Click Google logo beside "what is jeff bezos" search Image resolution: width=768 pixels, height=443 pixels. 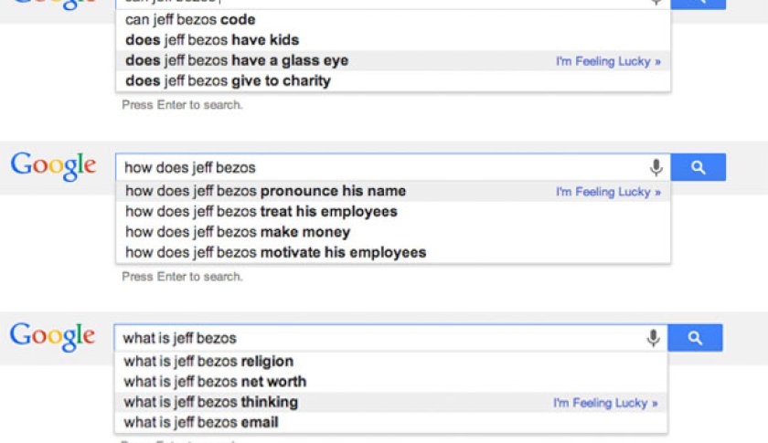point(52,336)
